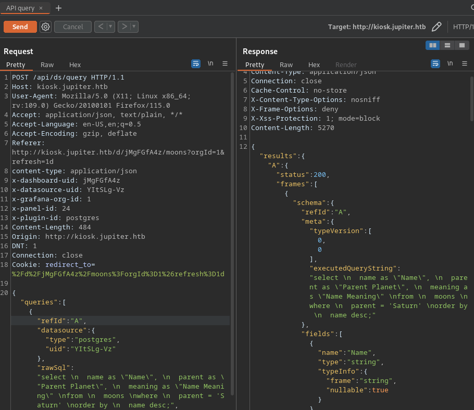Image resolution: width=474 pixels, height=410 pixels.
Task: Click the Repeater settings gear icon
Action: (45, 27)
